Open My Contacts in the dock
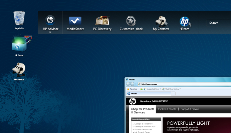Viewport: 231px width, 133px height. click(161, 21)
